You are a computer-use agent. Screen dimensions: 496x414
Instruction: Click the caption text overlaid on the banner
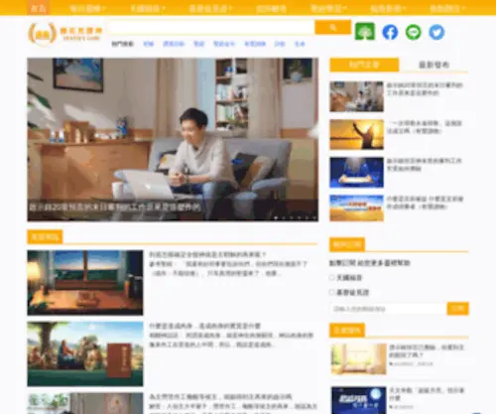[x=115, y=207]
